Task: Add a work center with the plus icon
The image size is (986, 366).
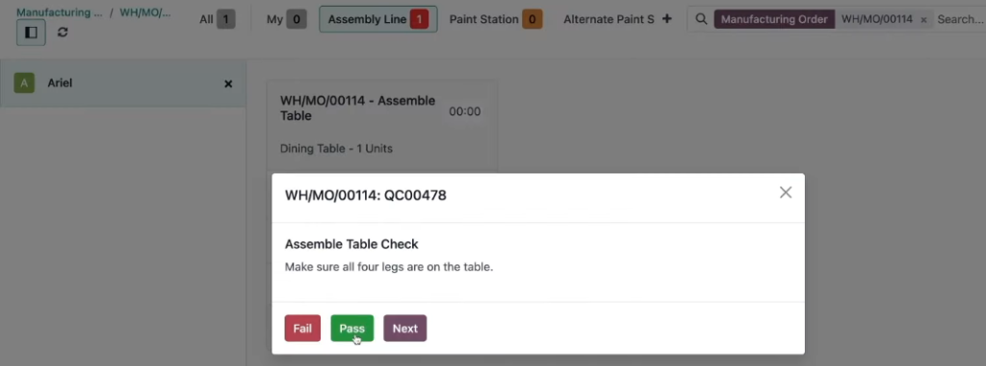Action: tap(667, 19)
